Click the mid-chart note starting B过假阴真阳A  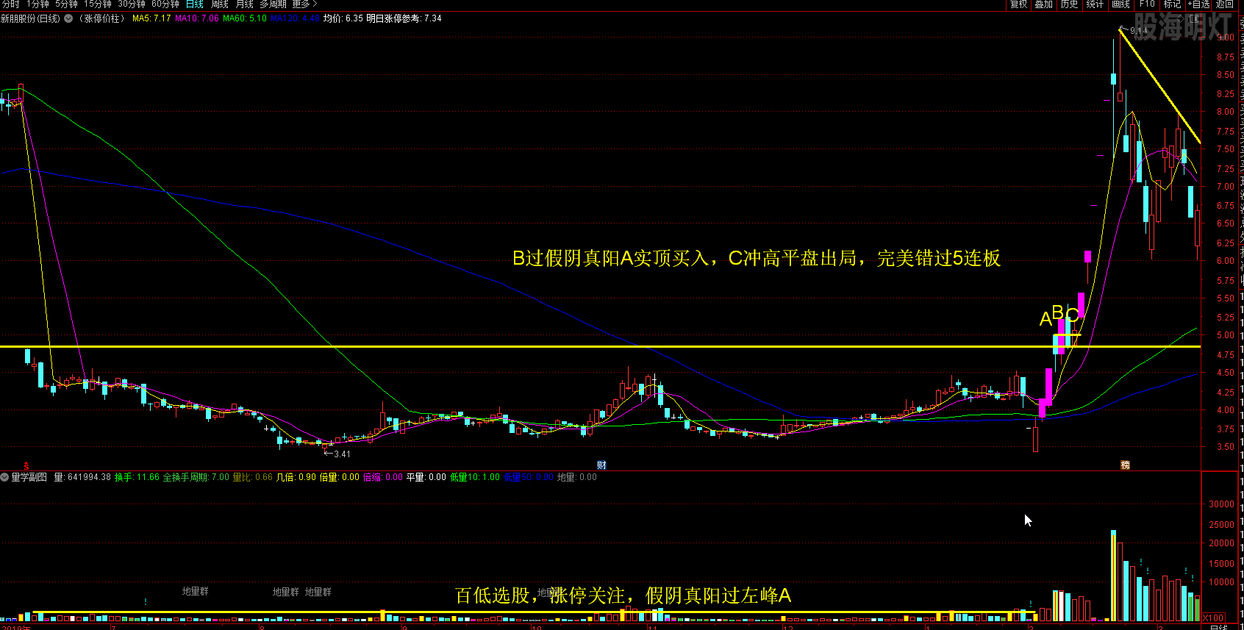tap(757, 258)
